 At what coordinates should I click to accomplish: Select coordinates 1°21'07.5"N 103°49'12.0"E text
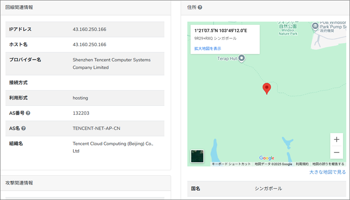[x=220, y=31]
